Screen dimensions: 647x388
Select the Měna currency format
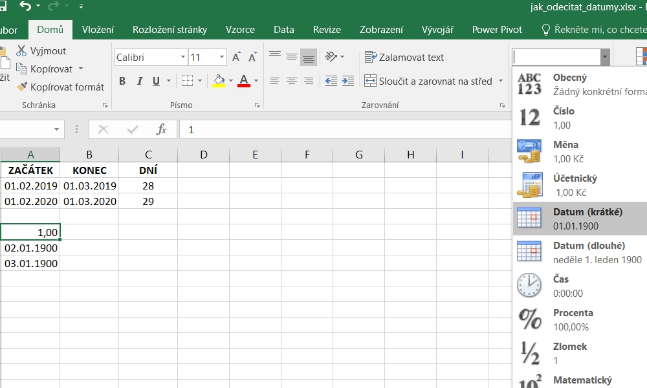point(580,151)
